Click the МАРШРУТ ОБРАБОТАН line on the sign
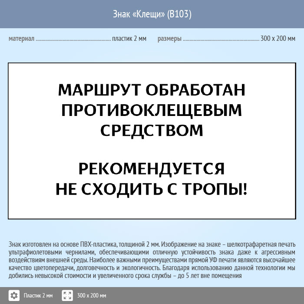 pyautogui.click(x=152, y=90)
